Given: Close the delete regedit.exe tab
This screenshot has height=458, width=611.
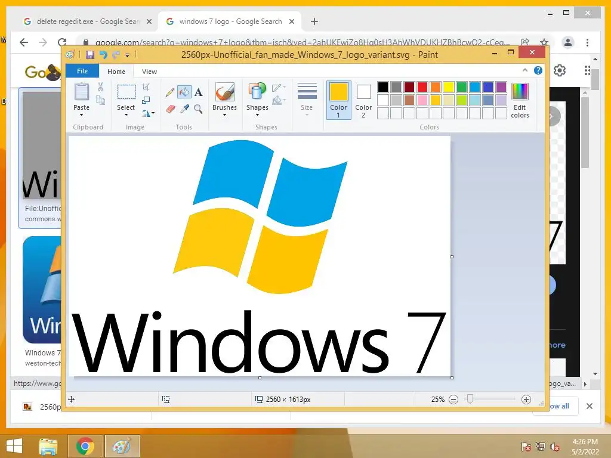Looking at the screenshot, I should (x=149, y=21).
